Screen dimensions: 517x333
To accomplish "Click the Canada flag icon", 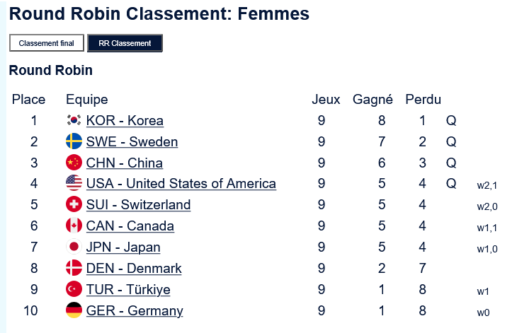I will coord(74,226).
